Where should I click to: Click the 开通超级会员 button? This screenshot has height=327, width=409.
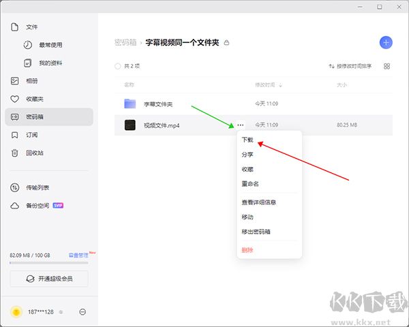click(49, 279)
